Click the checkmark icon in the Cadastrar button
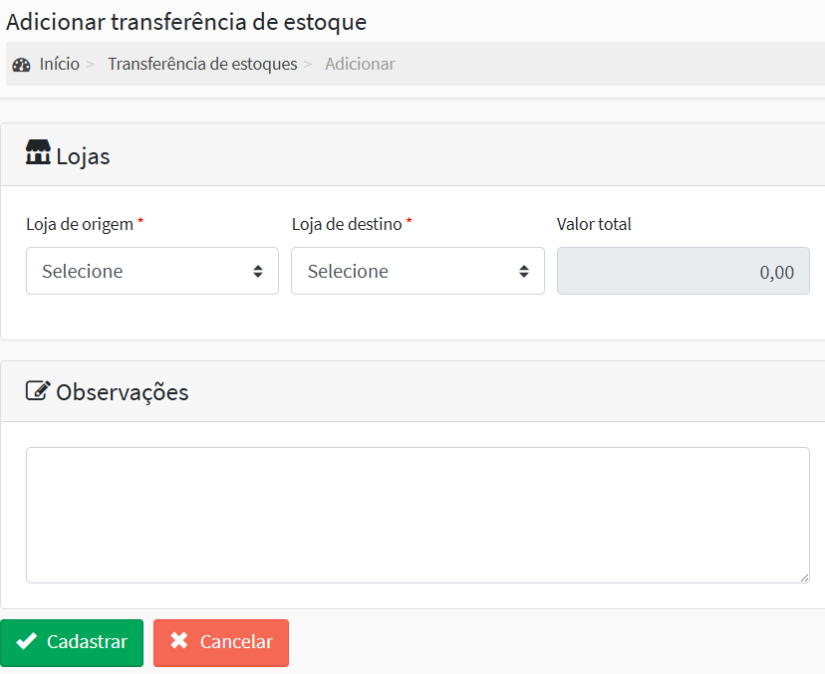Screen dimensions: 825x674 [x=27, y=641]
